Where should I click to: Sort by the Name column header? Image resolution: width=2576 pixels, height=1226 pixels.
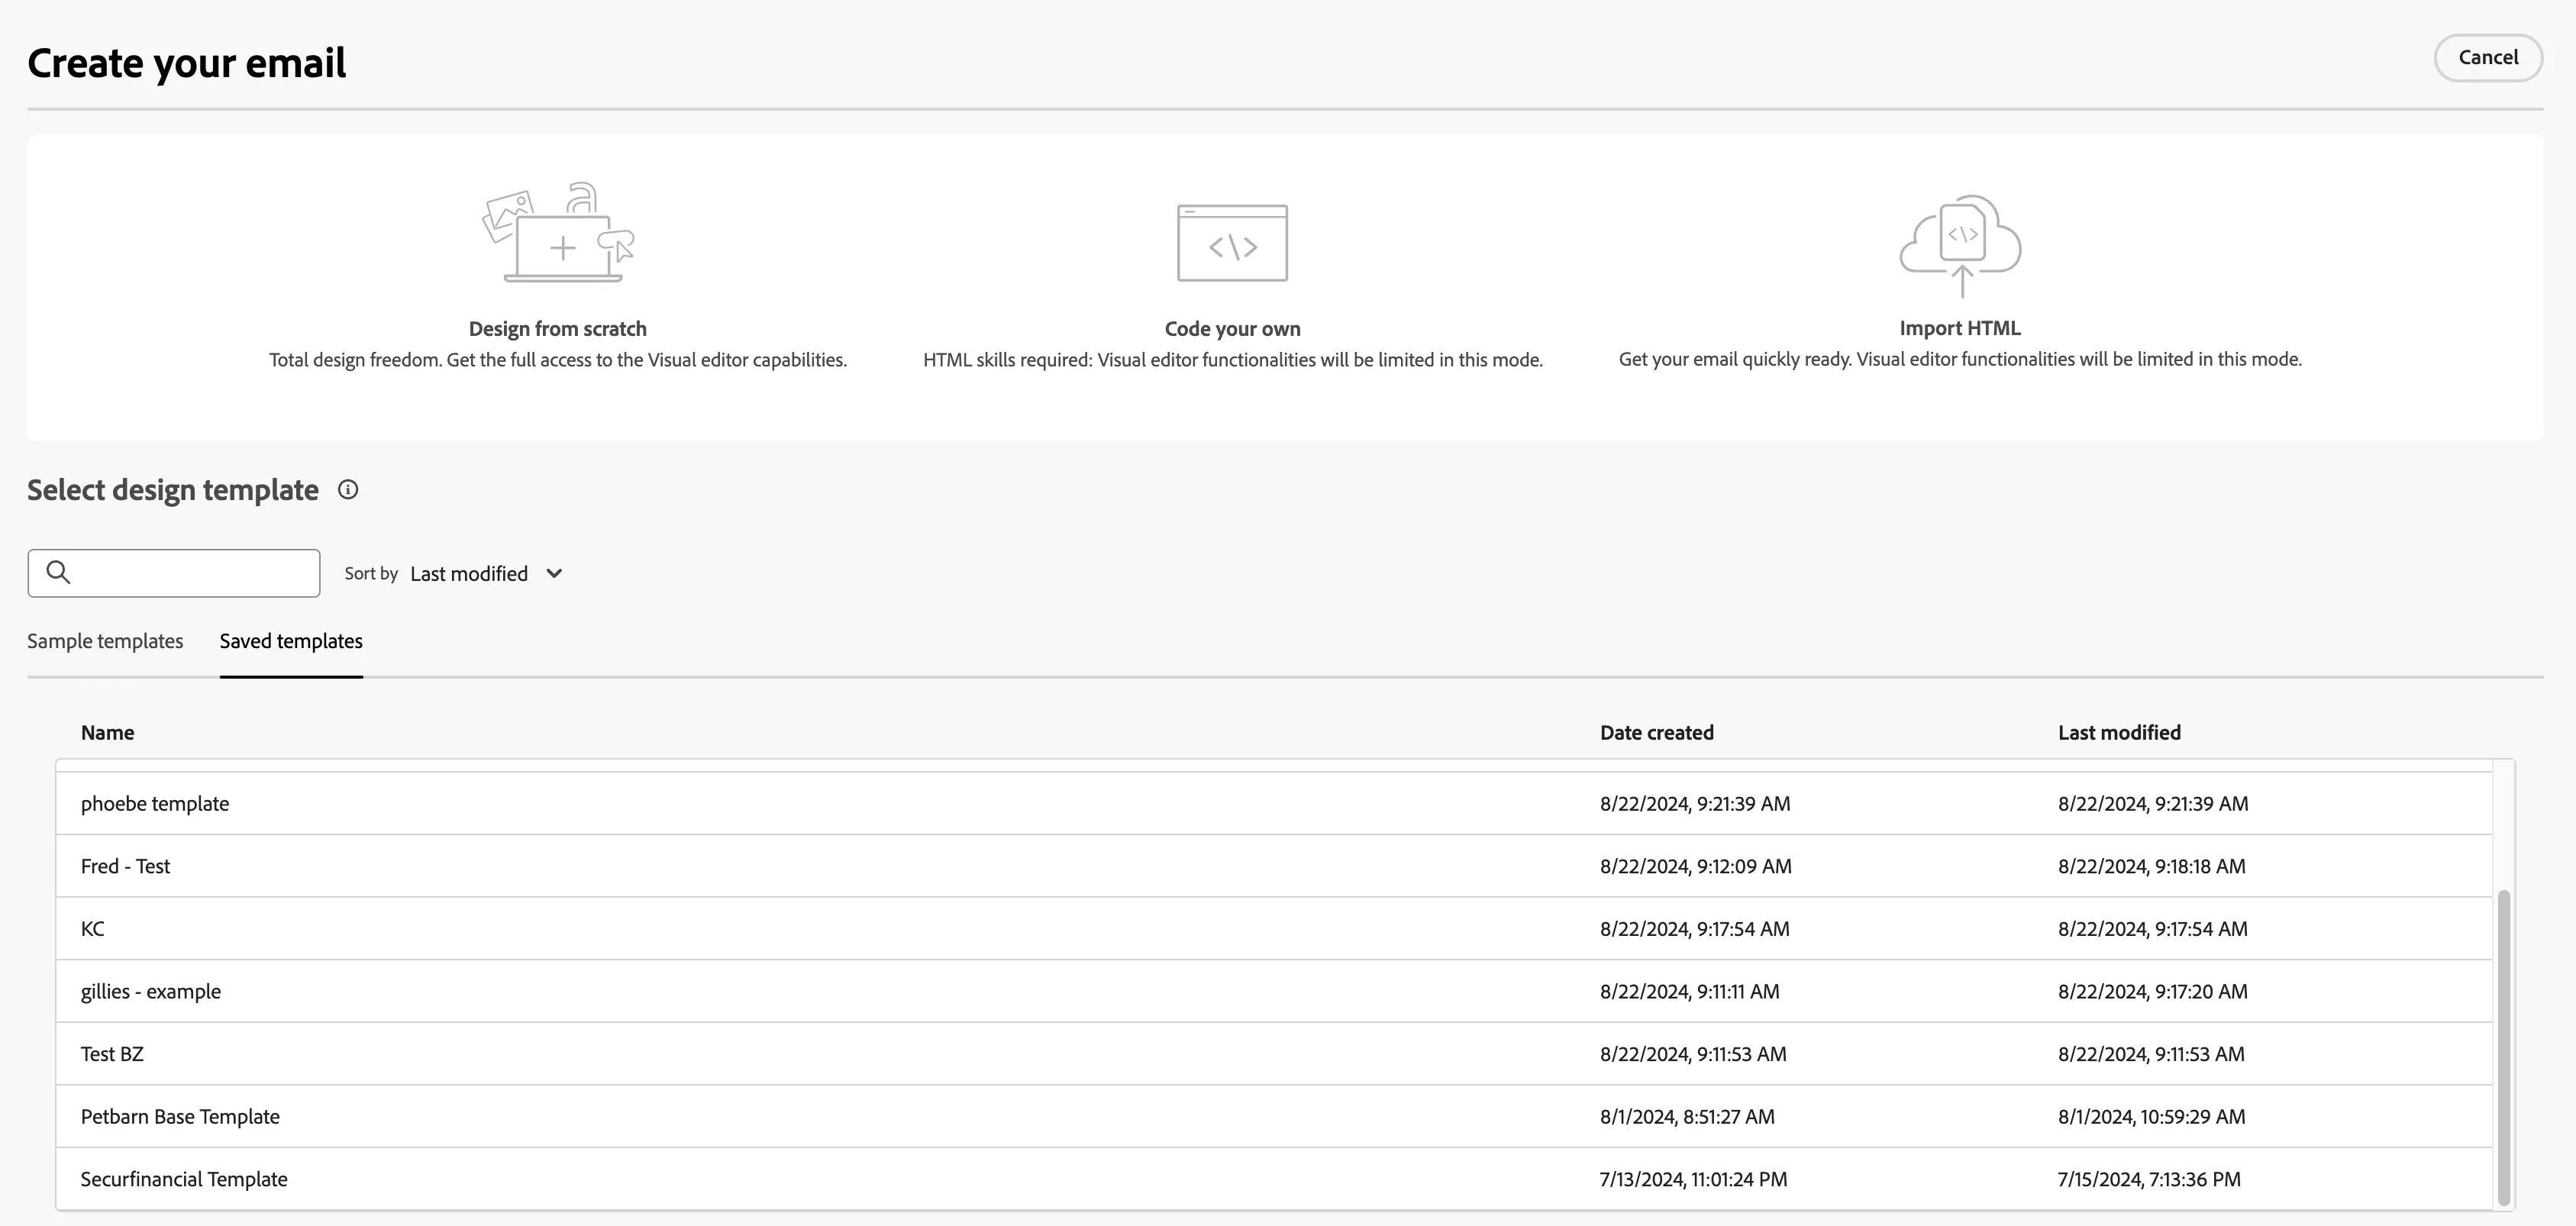(108, 733)
